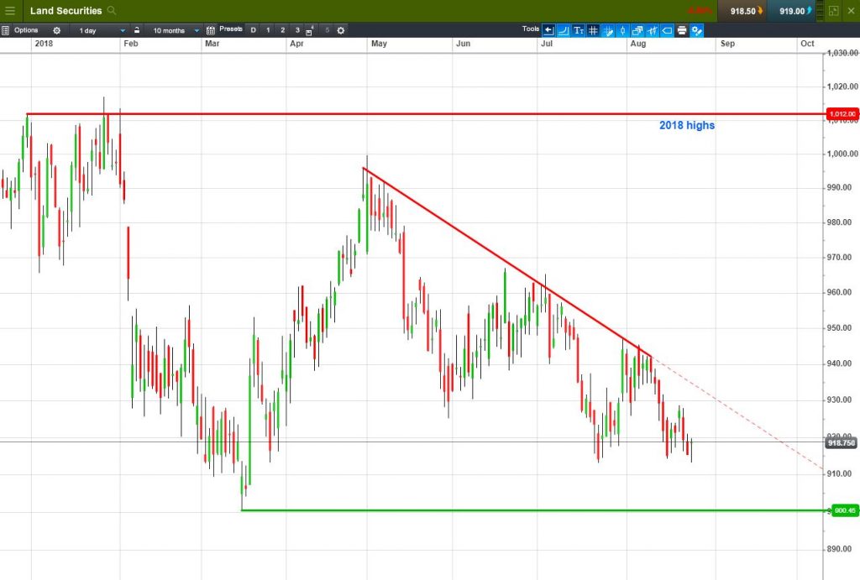Viewport: 860px width, 580px height.
Task: Click the 1,012.00 red price label
Action: 842,114
